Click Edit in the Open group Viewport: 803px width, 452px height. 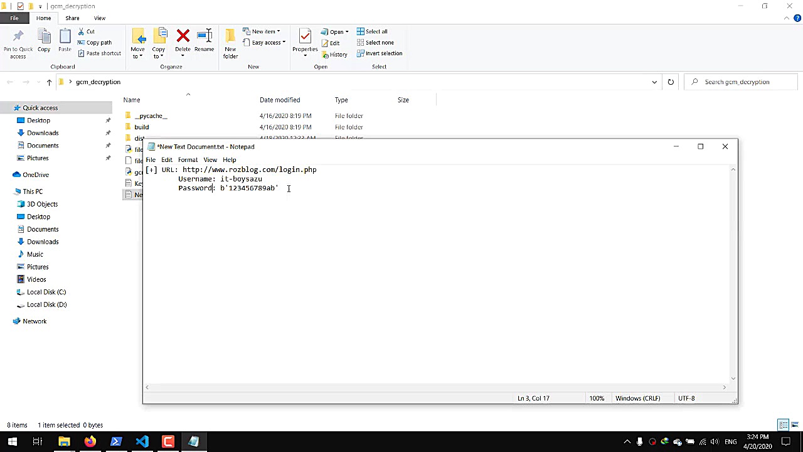click(330, 43)
